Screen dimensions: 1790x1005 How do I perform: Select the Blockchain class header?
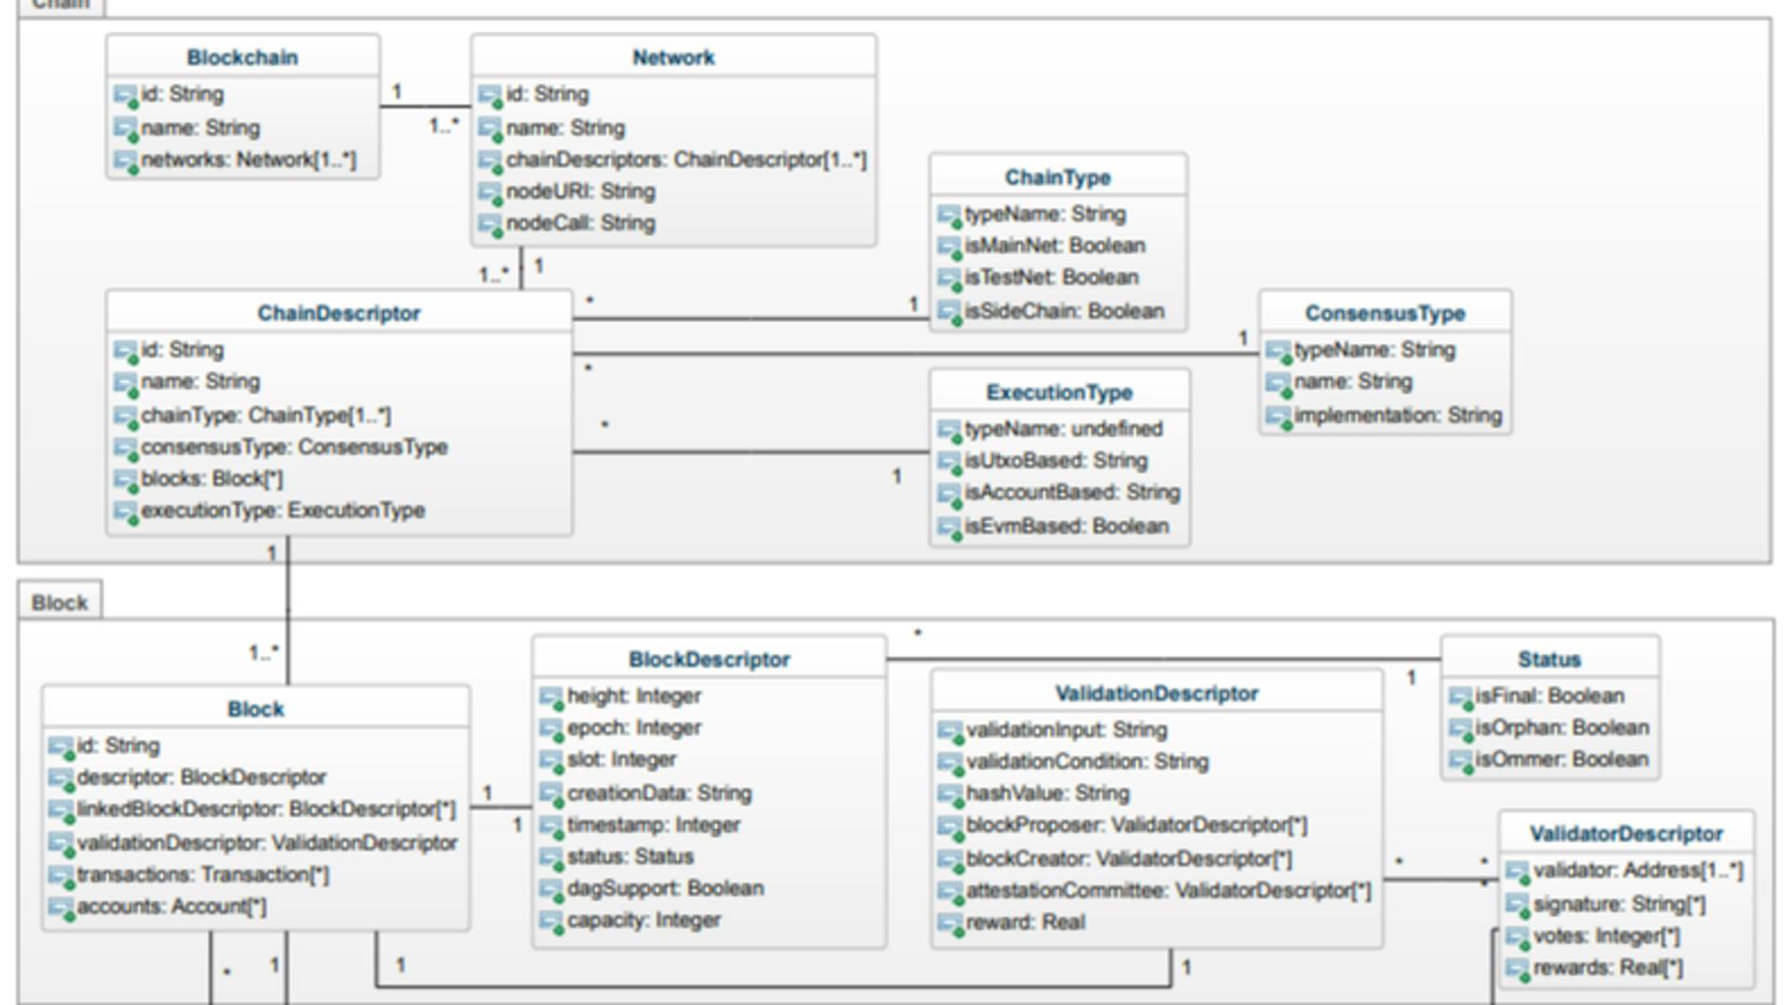click(x=242, y=57)
